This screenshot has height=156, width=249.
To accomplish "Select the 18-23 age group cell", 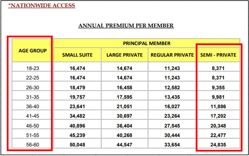I will point(33,68).
